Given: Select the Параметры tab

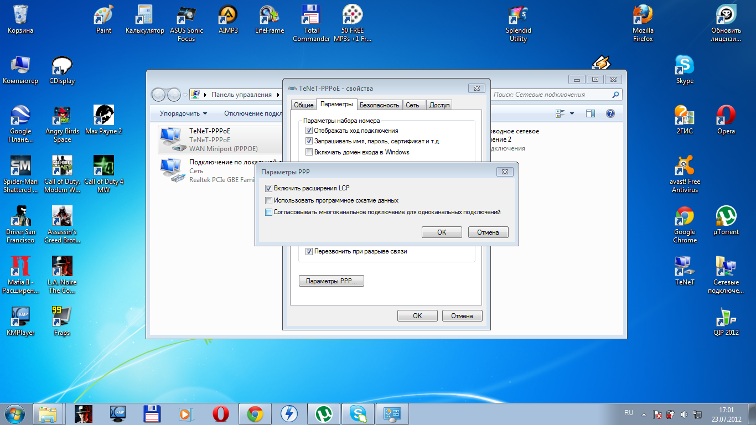Looking at the screenshot, I should pyautogui.click(x=336, y=104).
